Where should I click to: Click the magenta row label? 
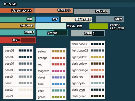(43, 71)
